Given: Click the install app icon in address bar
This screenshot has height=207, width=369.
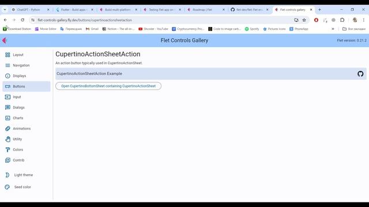Looking at the screenshot, I should coord(296,20).
